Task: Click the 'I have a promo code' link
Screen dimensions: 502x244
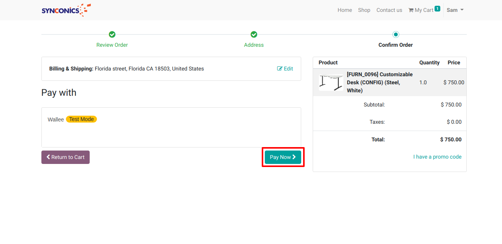Action: click(437, 157)
